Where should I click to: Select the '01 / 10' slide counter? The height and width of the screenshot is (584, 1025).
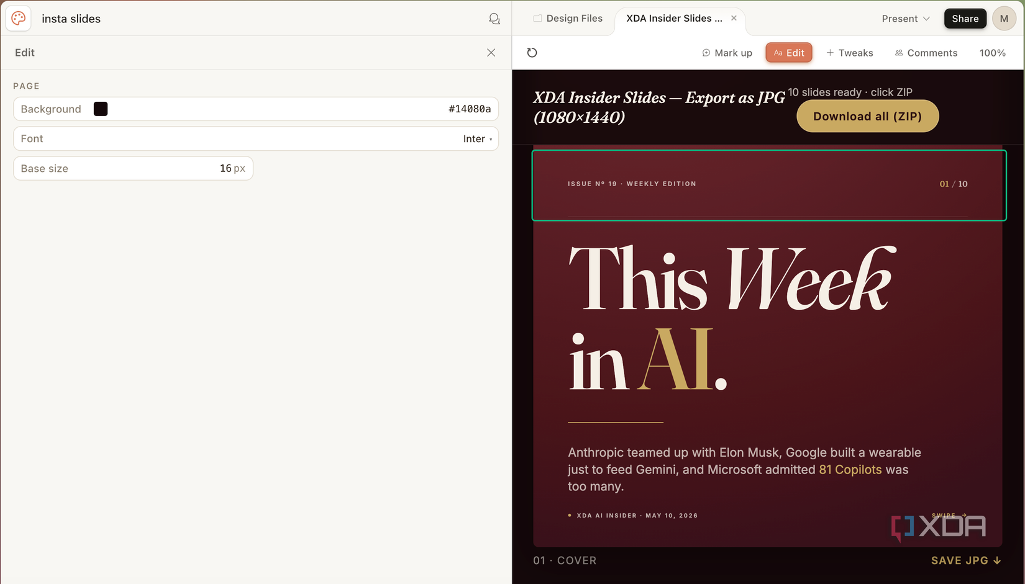click(x=954, y=184)
